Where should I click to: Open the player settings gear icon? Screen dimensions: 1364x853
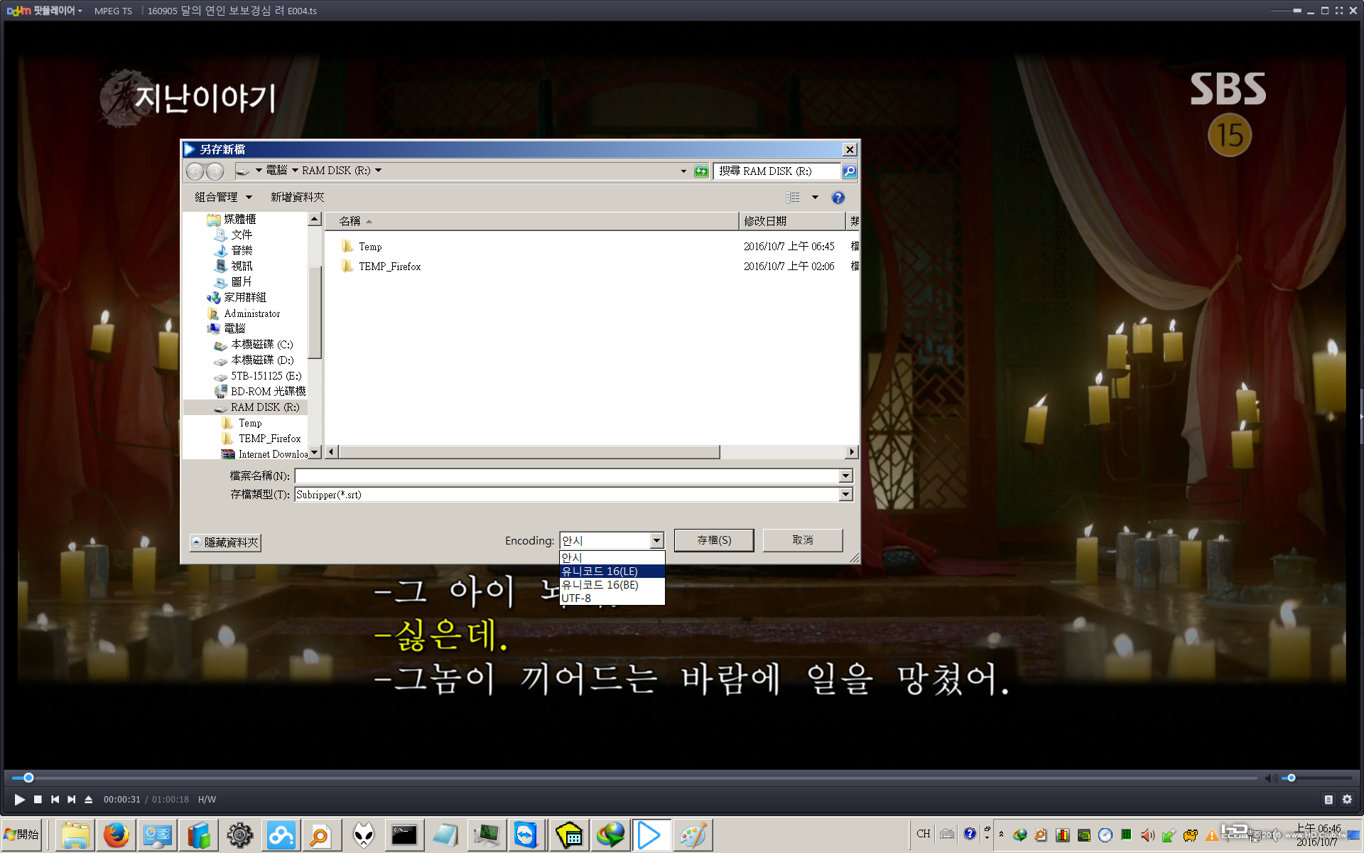point(1346,799)
